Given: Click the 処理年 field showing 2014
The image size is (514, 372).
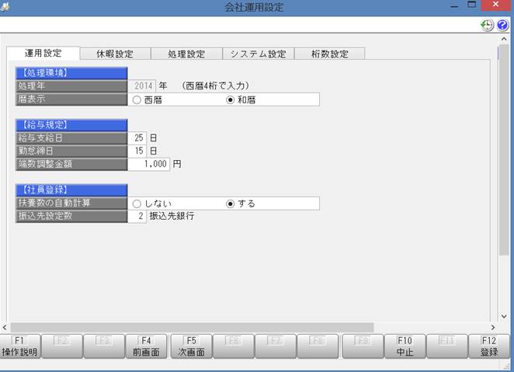Looking at the screenshot, I should [x=141, y=86].
